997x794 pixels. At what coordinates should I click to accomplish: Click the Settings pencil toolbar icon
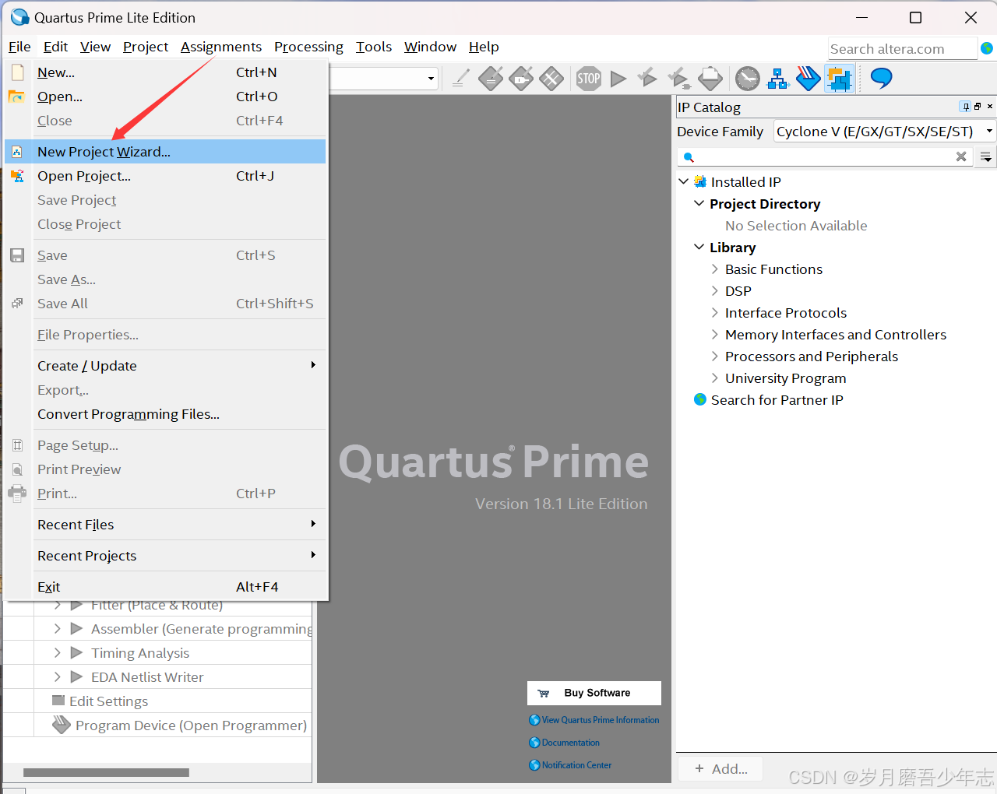point(461,79)
